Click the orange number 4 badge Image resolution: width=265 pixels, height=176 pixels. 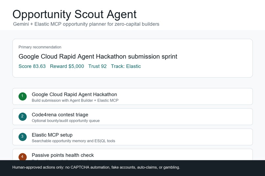[22, 156]
